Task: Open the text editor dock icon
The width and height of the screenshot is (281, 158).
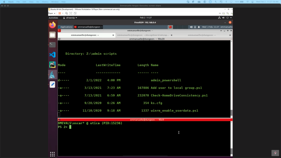Action: coord(52,84)
